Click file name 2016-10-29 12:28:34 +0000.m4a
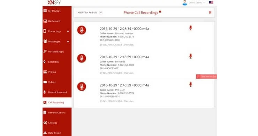This screenshot has width=258, height=136. coord(124,29)
